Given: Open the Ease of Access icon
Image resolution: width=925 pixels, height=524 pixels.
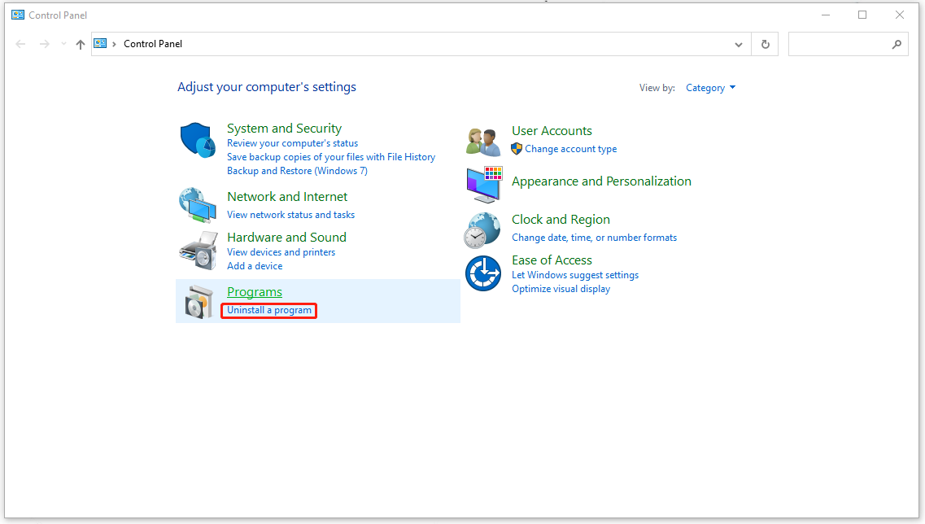Looking at the screenshot, I should pos(483,273).
